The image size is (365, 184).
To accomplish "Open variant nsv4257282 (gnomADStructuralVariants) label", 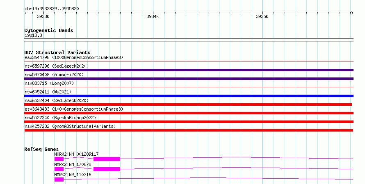I will [70, 126].
